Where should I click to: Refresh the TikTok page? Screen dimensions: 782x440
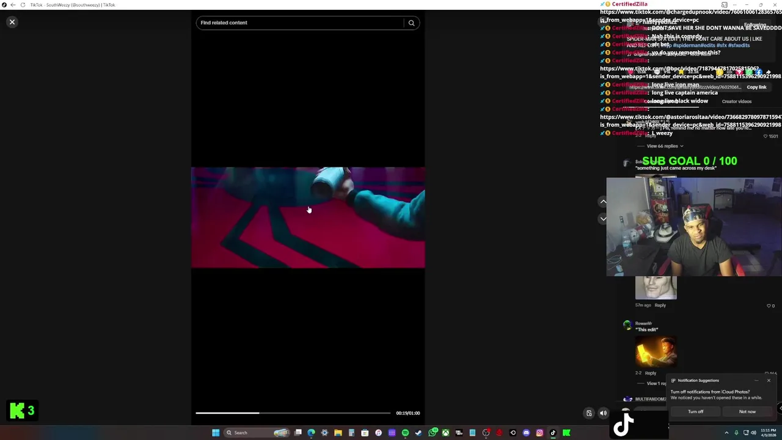pos(23,5)
